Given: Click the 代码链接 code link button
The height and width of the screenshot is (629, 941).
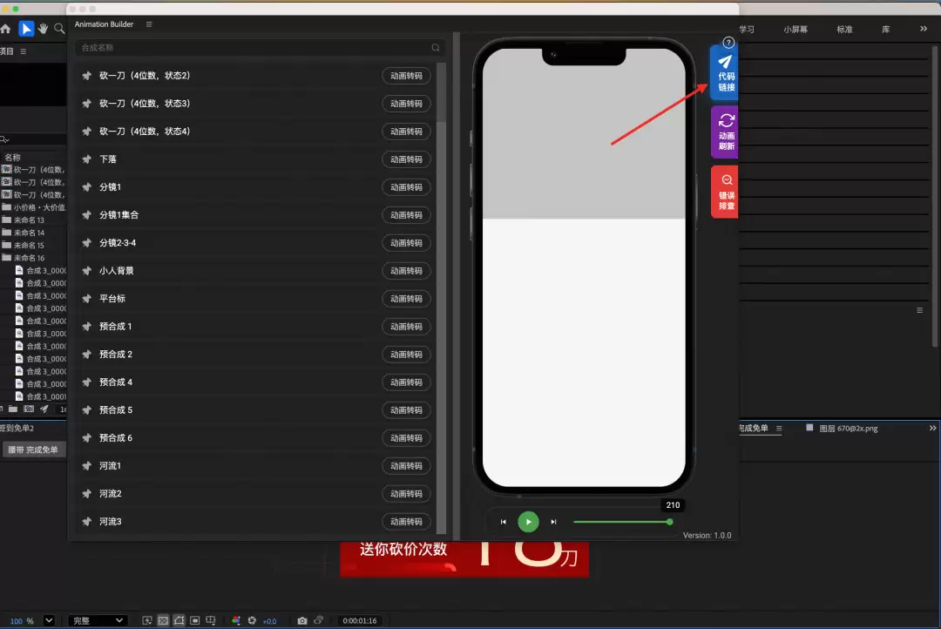Looking at the screenshot, I should click(725, 72).
